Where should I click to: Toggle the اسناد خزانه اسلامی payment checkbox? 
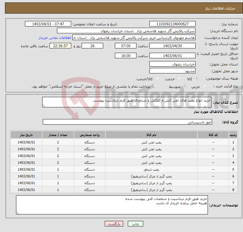coord(154,86)
